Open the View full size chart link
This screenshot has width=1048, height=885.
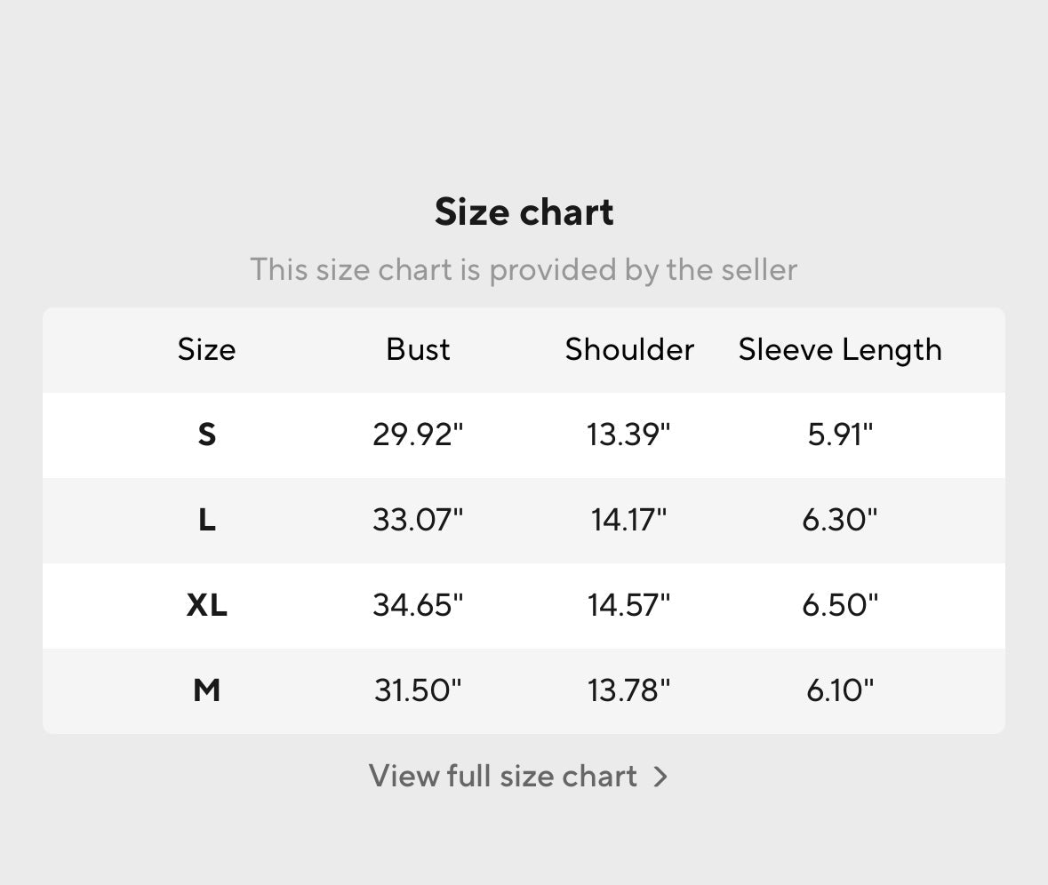coord(503,777)
